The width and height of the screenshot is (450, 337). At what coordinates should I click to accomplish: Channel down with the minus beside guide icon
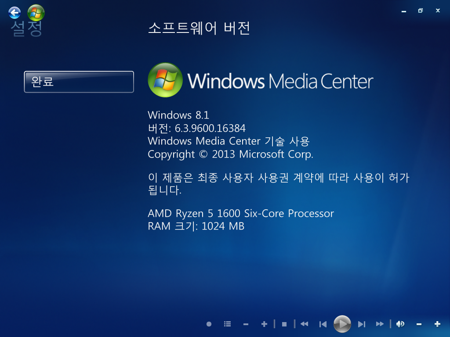tap(246, 324)
